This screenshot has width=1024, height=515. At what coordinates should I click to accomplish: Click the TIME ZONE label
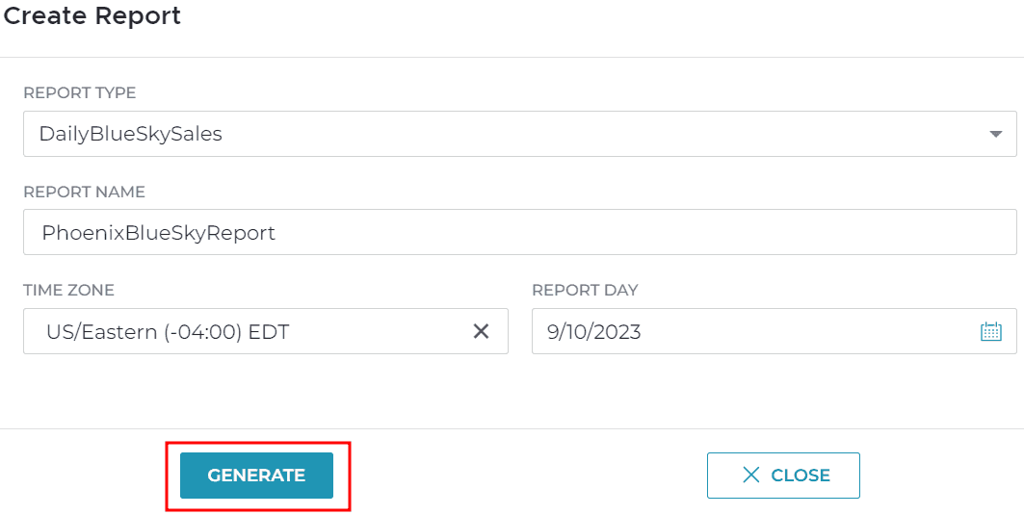click(68, 291)
